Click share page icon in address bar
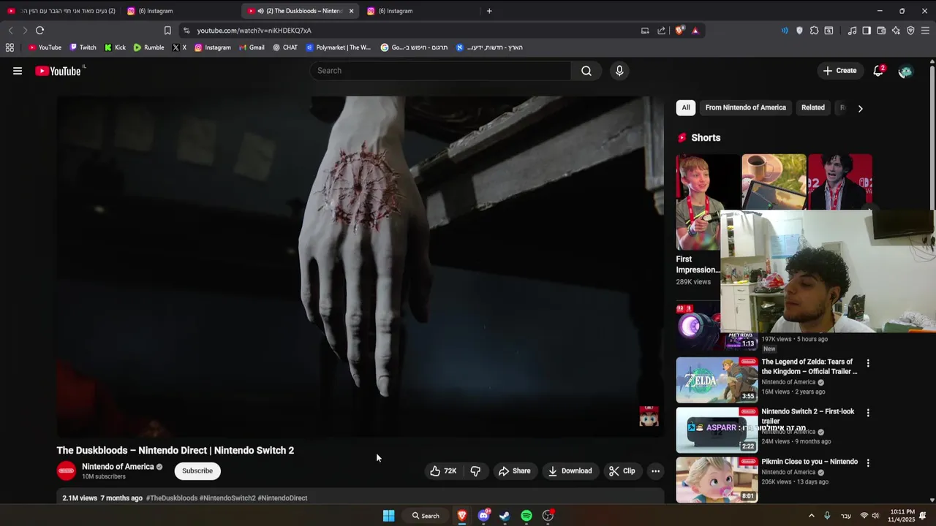This screenshot has width=936, height=526. (x=661, y=31)
